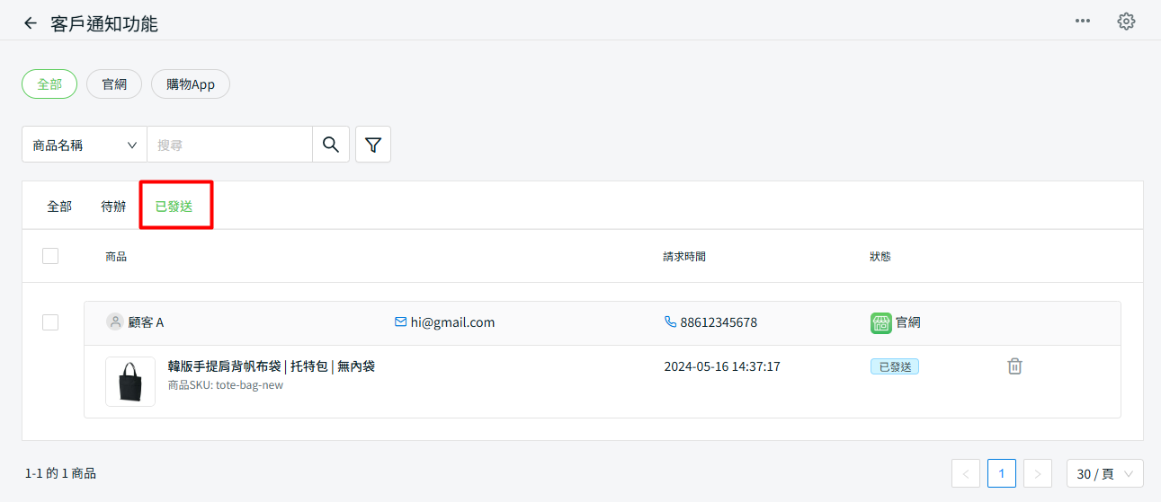Image resolution: width=1161 pixels, height=502 pixels.
Task: Click the phone icon beside 88612345678
Action: 670,322
